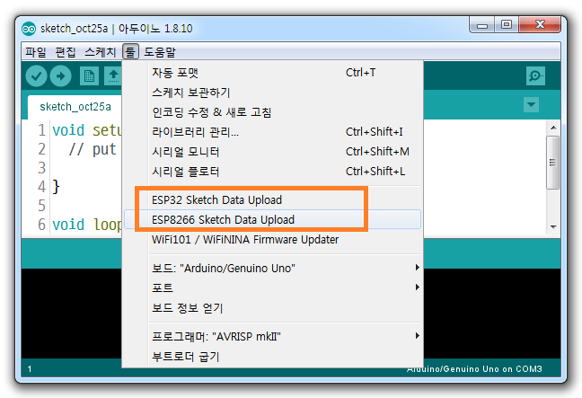Maximize the Arduino window

click(x=507, y=25)
